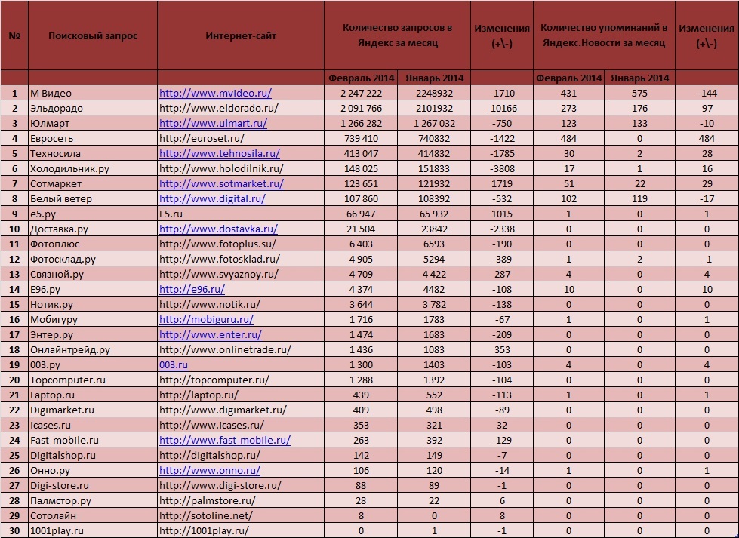Select the 'Сотолайн' cell
The height and width of the screenshot is (538, 739).
93,515
